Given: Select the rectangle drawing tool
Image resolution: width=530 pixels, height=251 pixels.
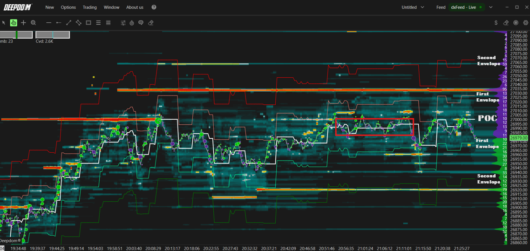Looking at the screenshot, I should click(88, 23).
